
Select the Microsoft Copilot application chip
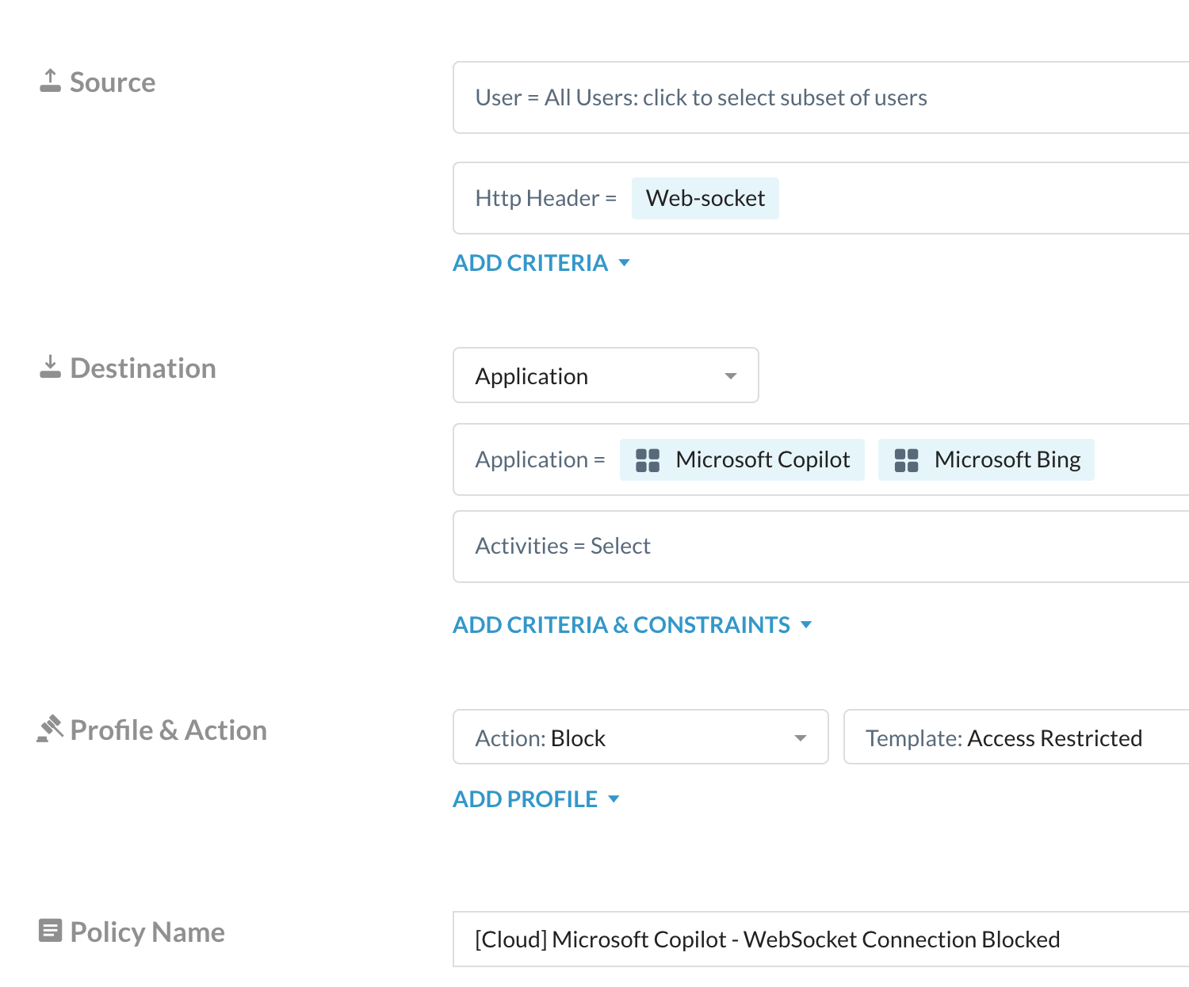(742, 459)
